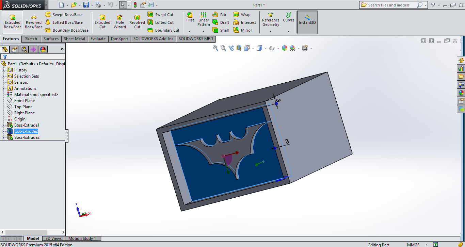This screenshot has height=247, width=465.
Task: Switch to the PropertyManager tab
Action: (14, 49)
